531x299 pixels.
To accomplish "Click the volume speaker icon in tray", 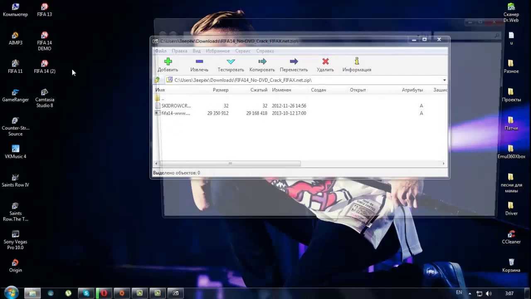I will [488, 294].
